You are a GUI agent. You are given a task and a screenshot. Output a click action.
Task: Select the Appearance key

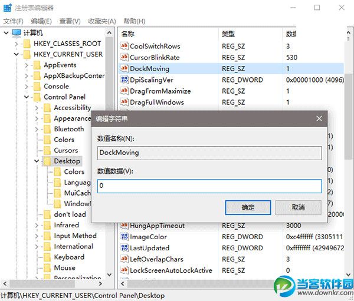pos(73,118)
